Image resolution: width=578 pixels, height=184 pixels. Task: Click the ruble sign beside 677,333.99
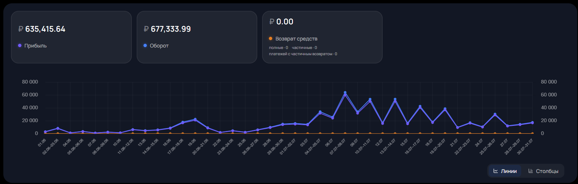146,29
